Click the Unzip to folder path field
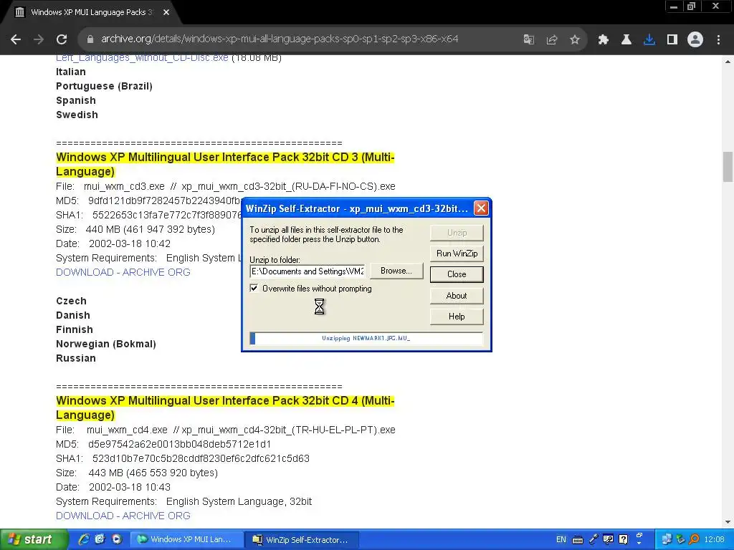Image resolution: width=734 pixels, height=550 pixels. [x=308, y=271]
